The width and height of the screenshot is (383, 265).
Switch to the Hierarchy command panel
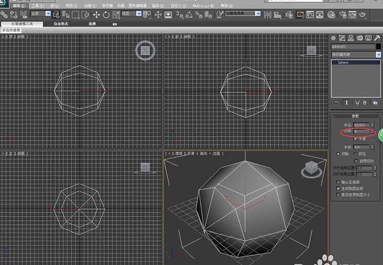[x=351, y=38]
